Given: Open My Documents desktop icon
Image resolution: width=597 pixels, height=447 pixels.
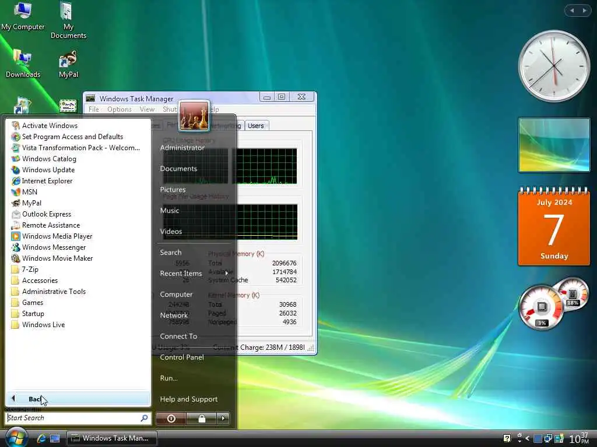Looking at the screenshot, I should pyautogui.click(x=68, y=20).
